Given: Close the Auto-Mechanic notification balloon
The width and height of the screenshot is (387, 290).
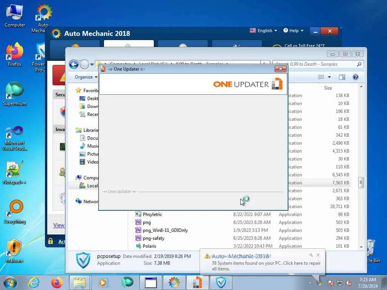Looking at the screenshot, I should click(x=318, y=255).
